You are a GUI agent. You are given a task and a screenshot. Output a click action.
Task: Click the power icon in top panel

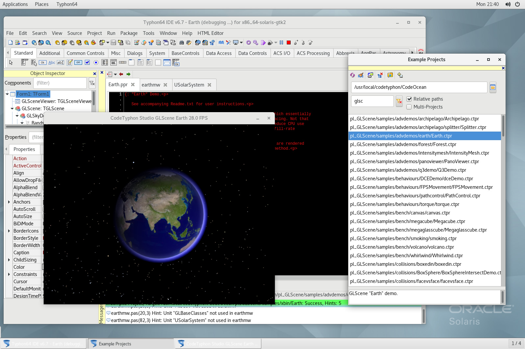(517, 4)
